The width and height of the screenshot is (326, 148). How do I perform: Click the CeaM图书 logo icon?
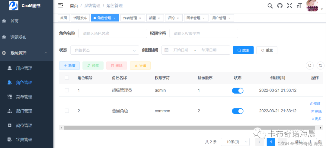[14, 5]
